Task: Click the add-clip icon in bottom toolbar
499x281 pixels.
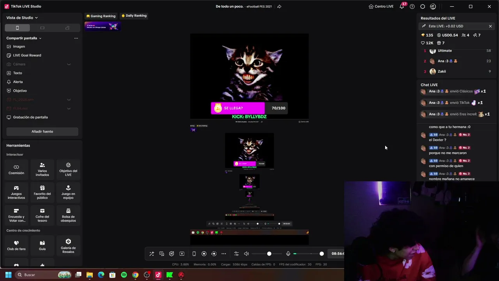Action: 182,254
